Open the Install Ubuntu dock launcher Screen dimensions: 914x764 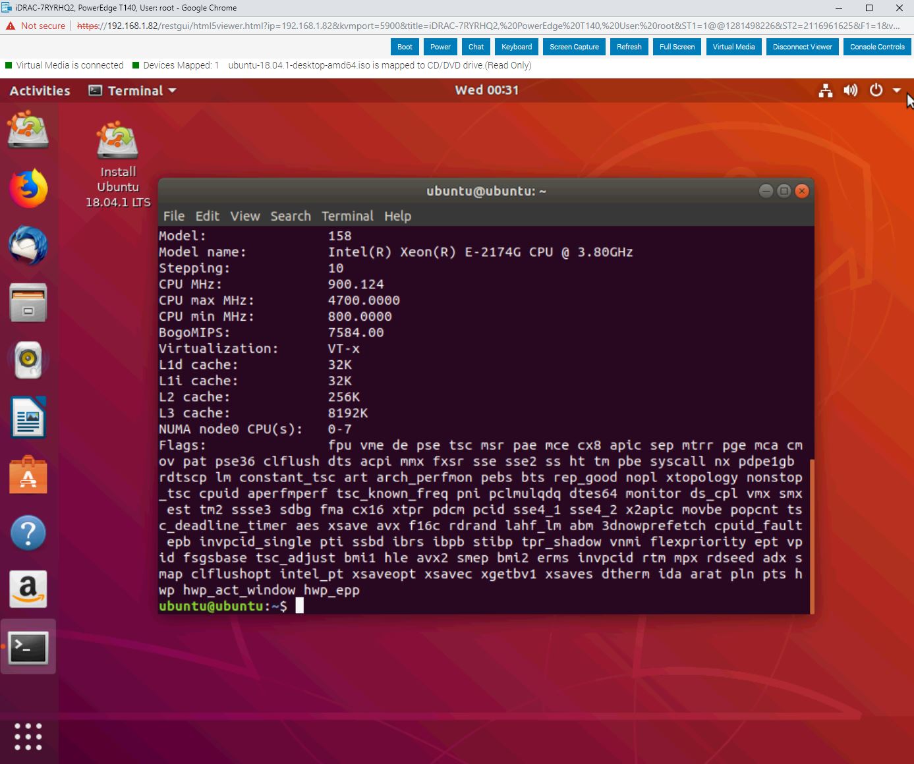tap(28, 128)
